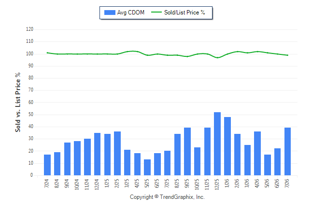Click the 1/26 bar
The height and width of the screenshot is (209, 312).
click(227, 146)
